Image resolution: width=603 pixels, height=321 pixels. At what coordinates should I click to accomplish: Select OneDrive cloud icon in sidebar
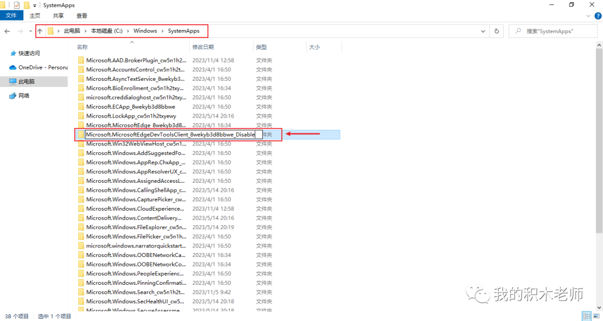pos(13,67)
